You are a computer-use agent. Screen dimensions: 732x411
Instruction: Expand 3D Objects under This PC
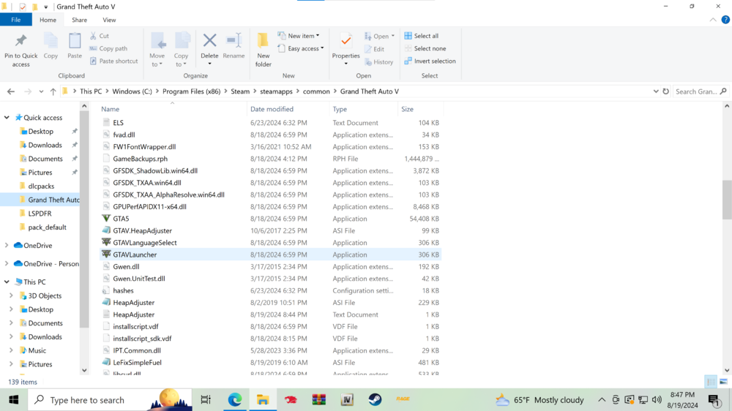click(11, 295)
